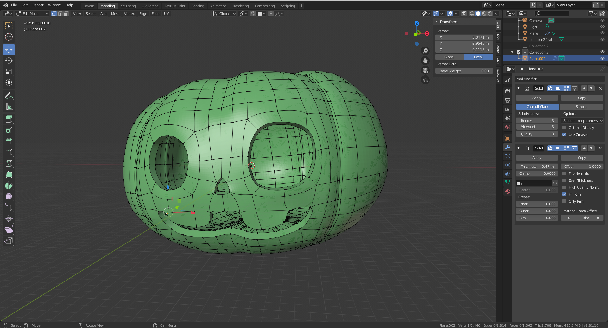Enable vertex select mode
Image resolution: width=608 pixels, height=328 pixels.
click(x=54, y=14)
